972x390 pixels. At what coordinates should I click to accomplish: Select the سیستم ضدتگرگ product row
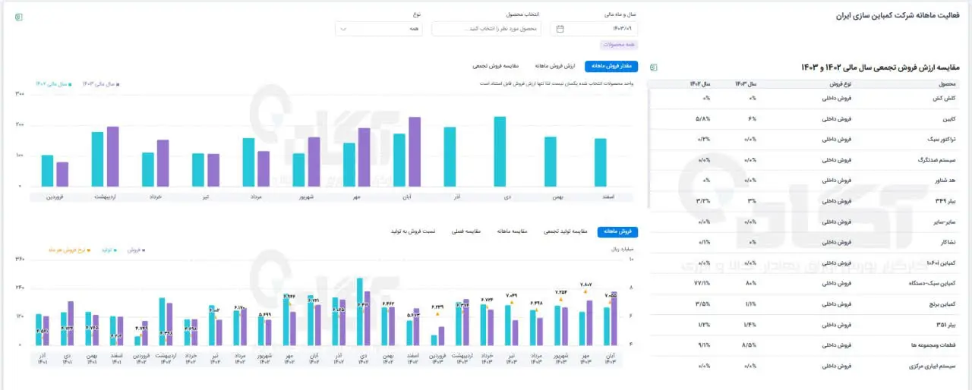[x=805, y=160]
